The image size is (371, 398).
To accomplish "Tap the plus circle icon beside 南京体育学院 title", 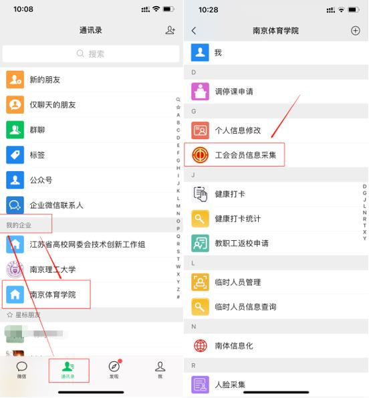I will click(x=355, y=31).
